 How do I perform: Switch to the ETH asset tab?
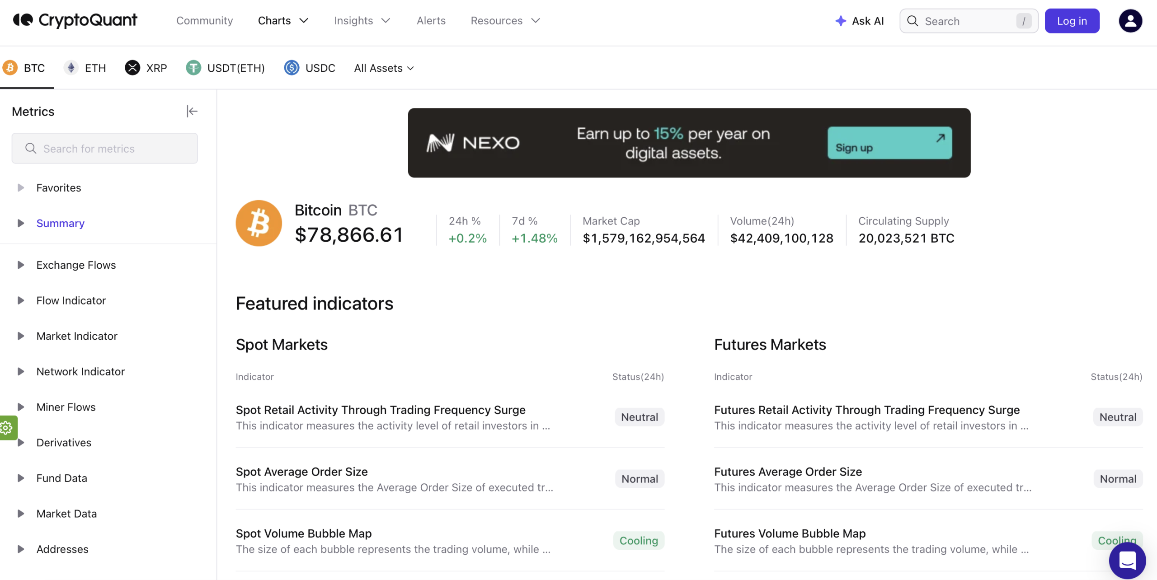[85, 68]
